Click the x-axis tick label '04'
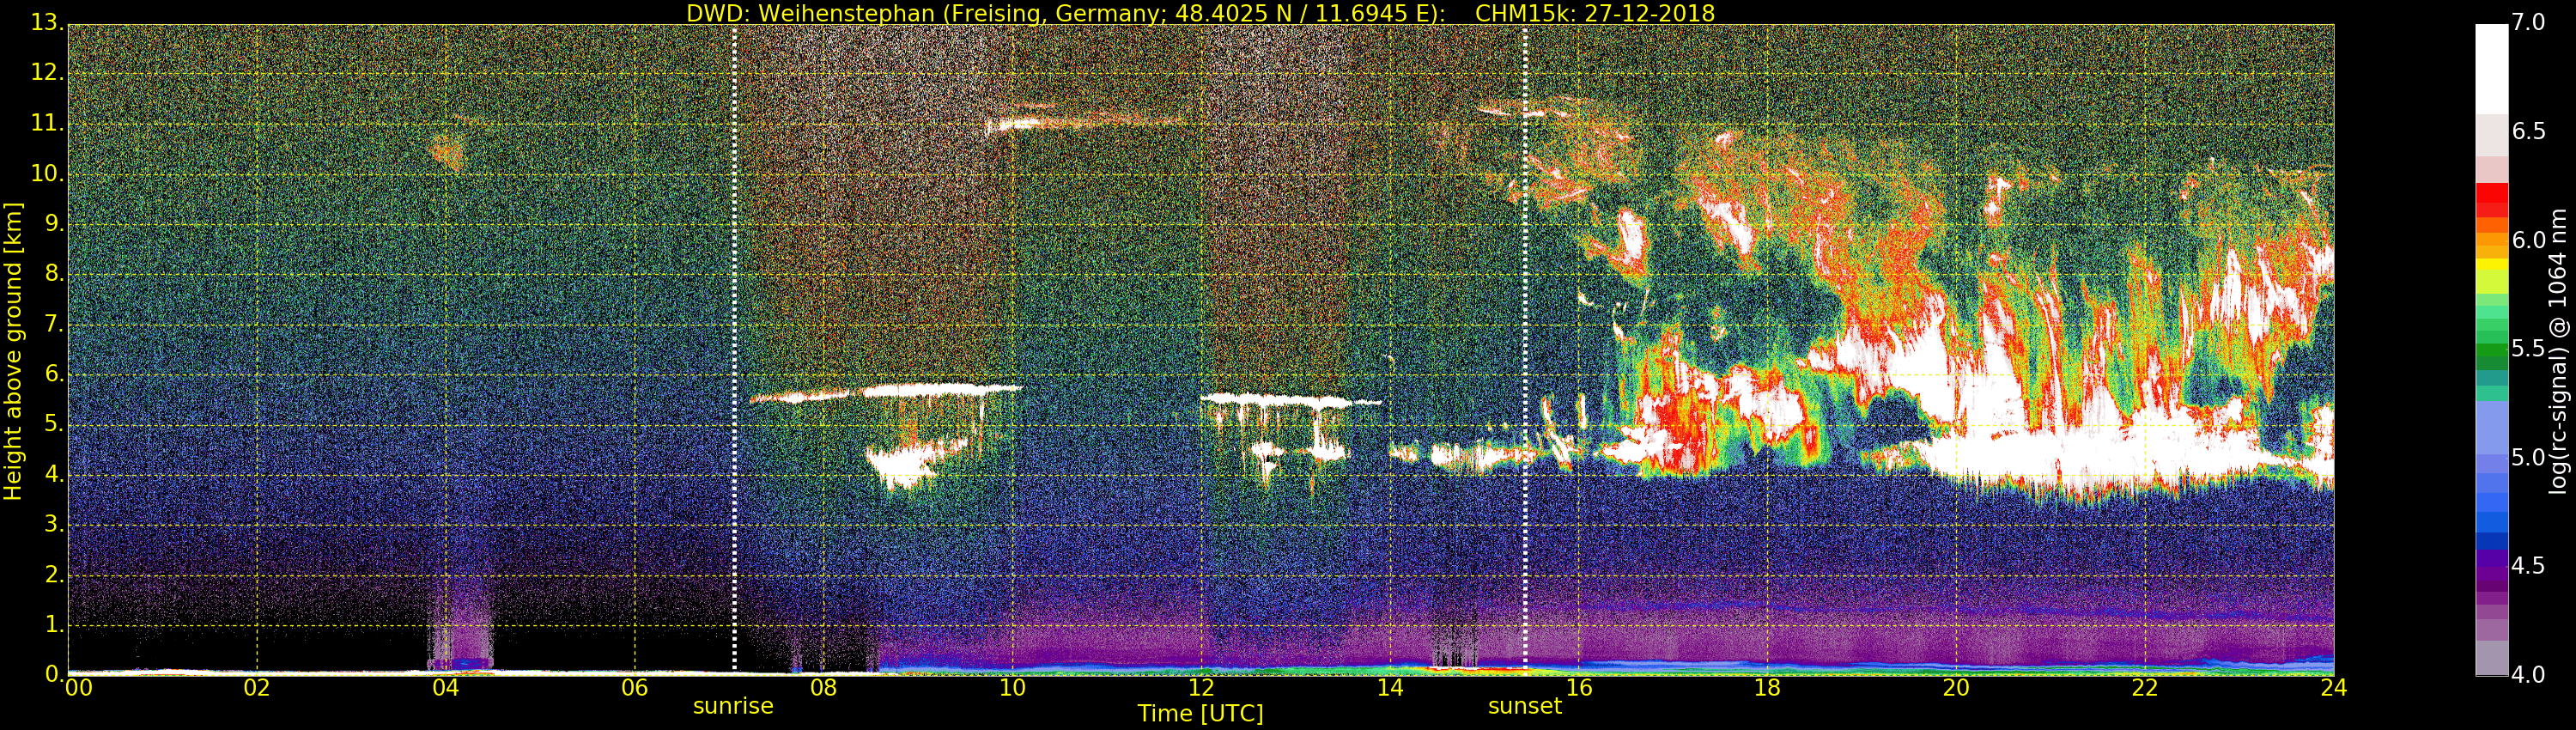Screen dimensions: 2576x730 point(446,688)
